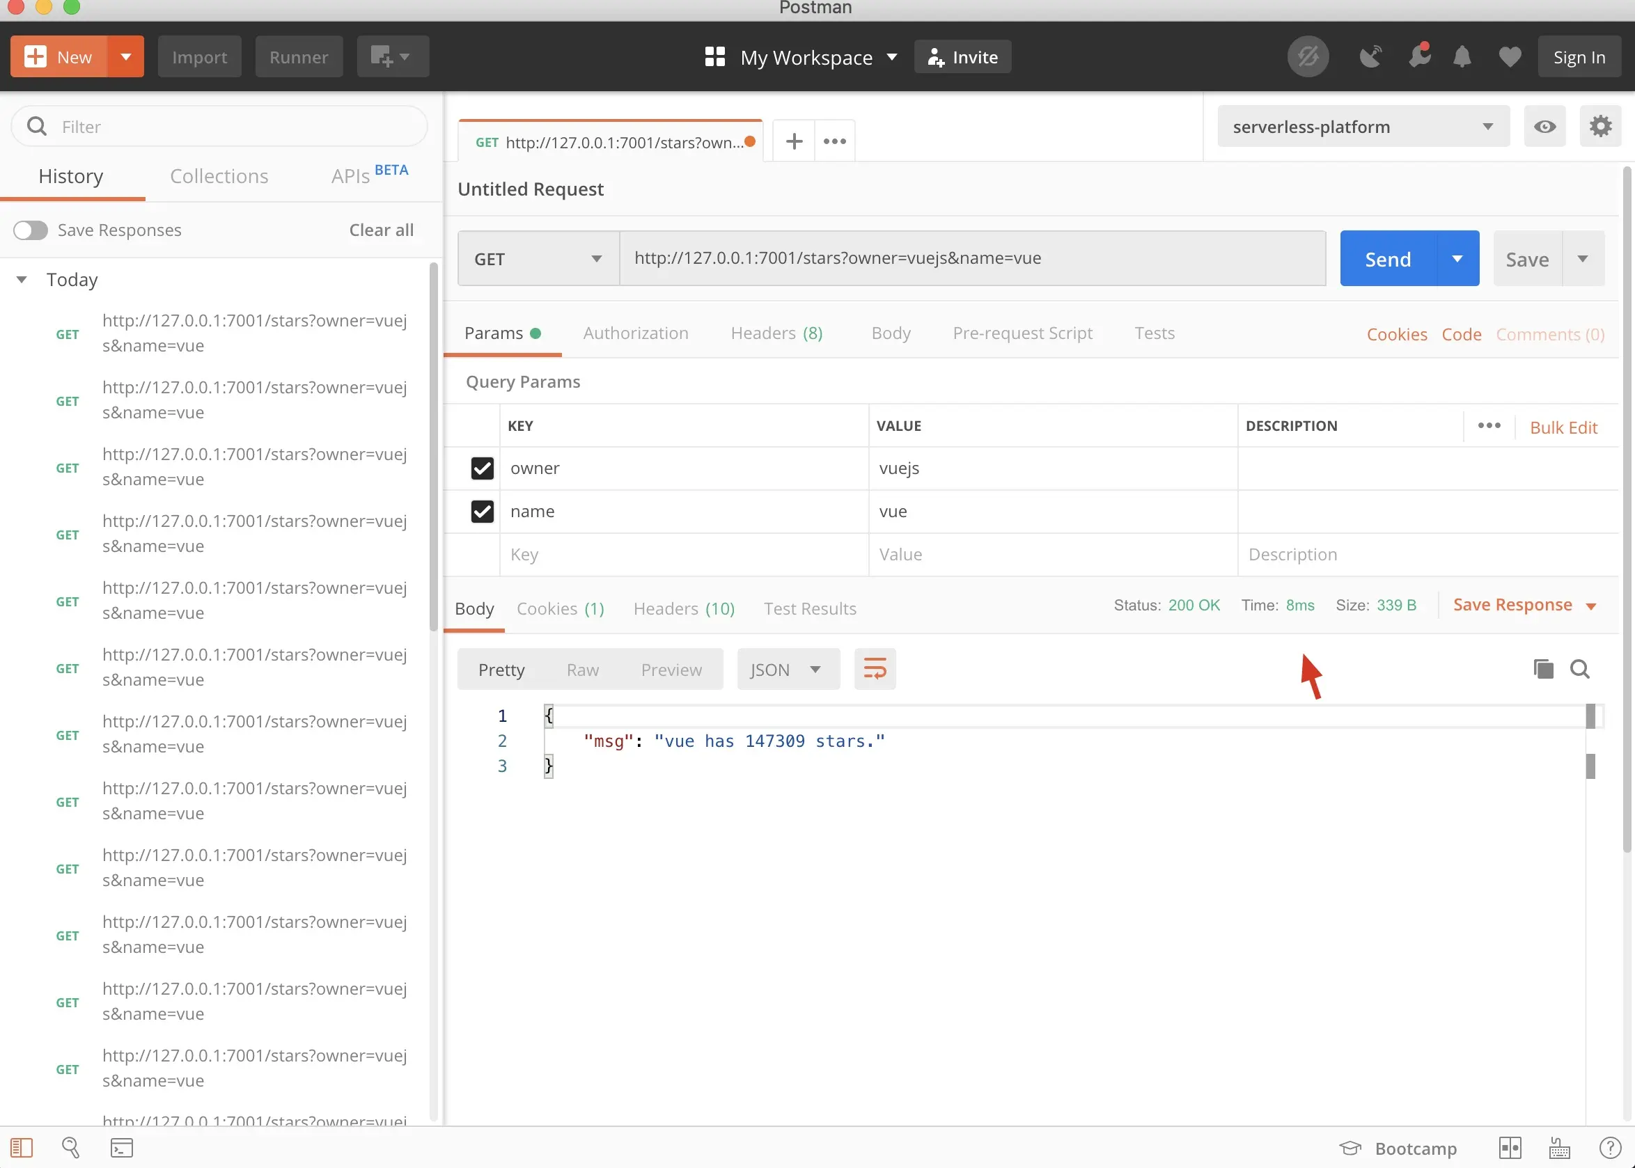Click the environment quick look eye icon
Screen dimensions: 1635x1168
click(x=1544, y=127)
